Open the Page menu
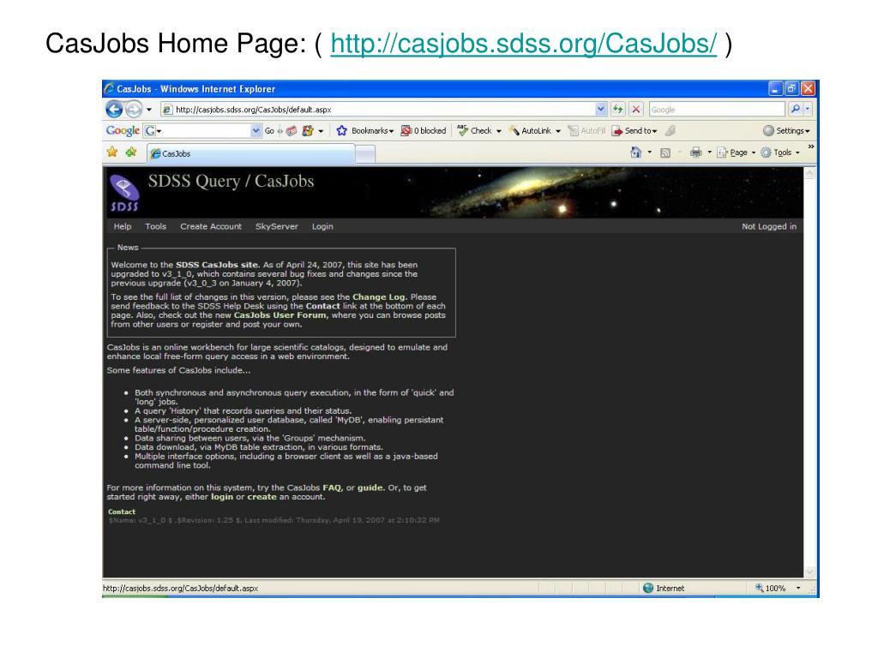The image size is (878, 658). pos(737,153)
